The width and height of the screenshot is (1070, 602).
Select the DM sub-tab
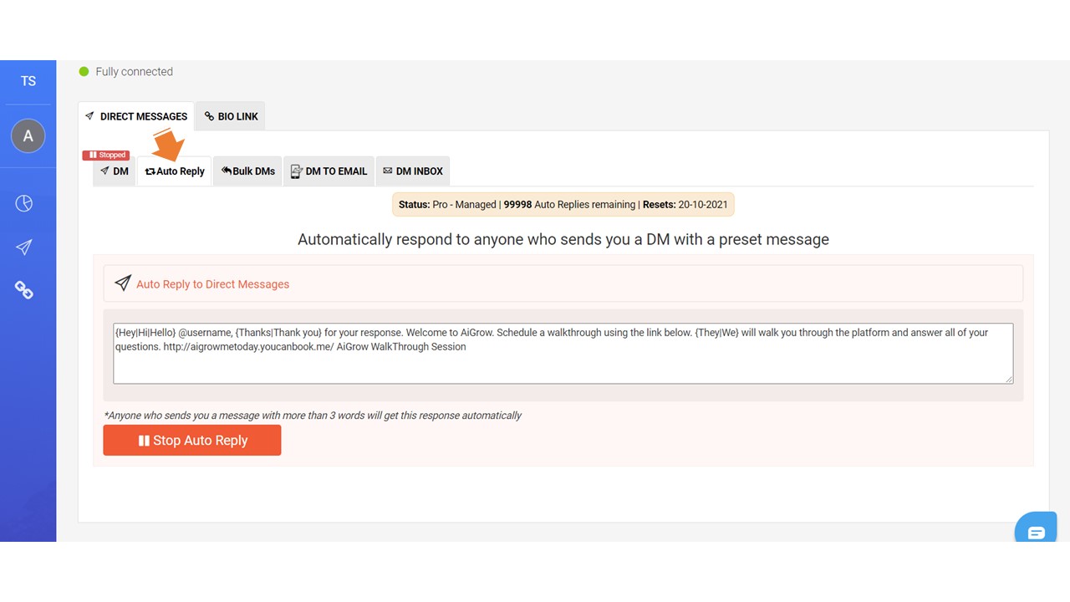pos(114,171)
